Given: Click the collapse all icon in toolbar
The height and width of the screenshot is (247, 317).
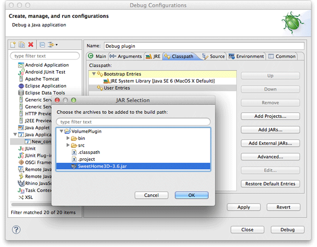Looking at the screenshot, I should (43, 45).
